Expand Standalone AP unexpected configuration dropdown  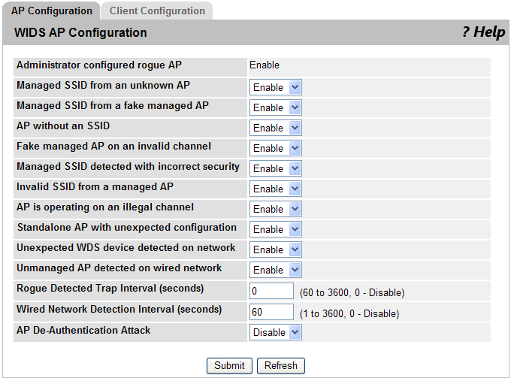(275, 229)
